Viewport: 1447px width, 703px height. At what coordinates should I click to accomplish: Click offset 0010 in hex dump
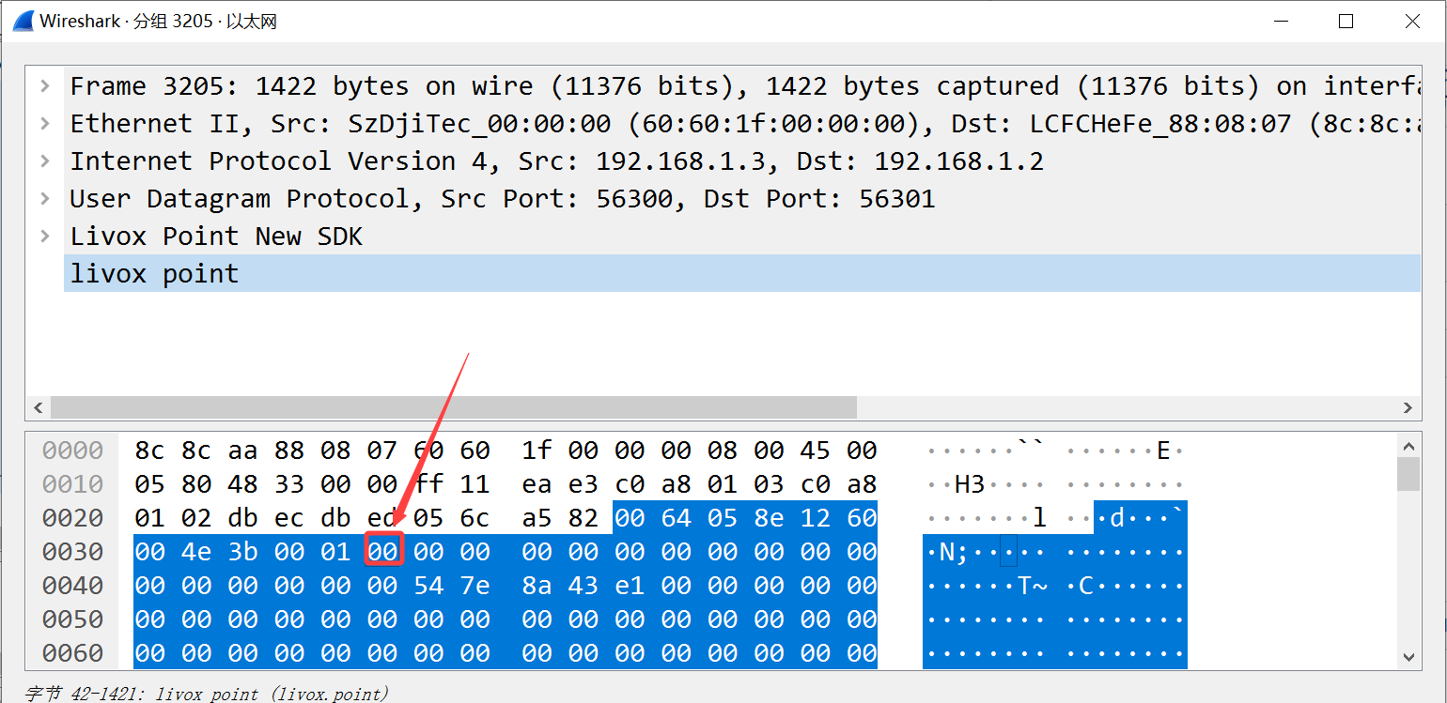72,484
